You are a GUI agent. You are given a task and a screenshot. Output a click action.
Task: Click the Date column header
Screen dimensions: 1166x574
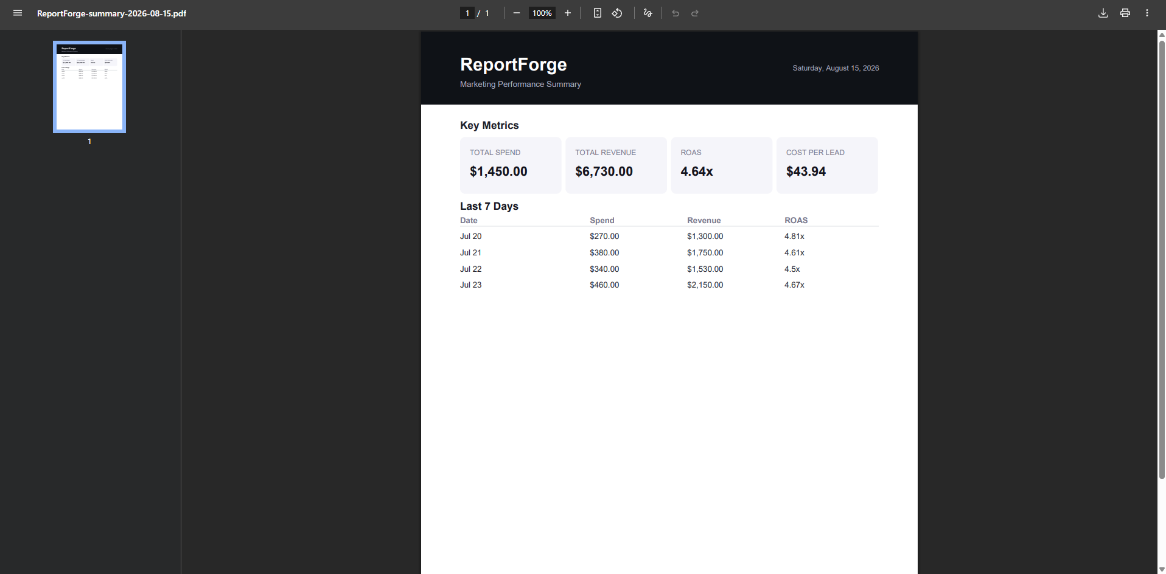(469, 220)
